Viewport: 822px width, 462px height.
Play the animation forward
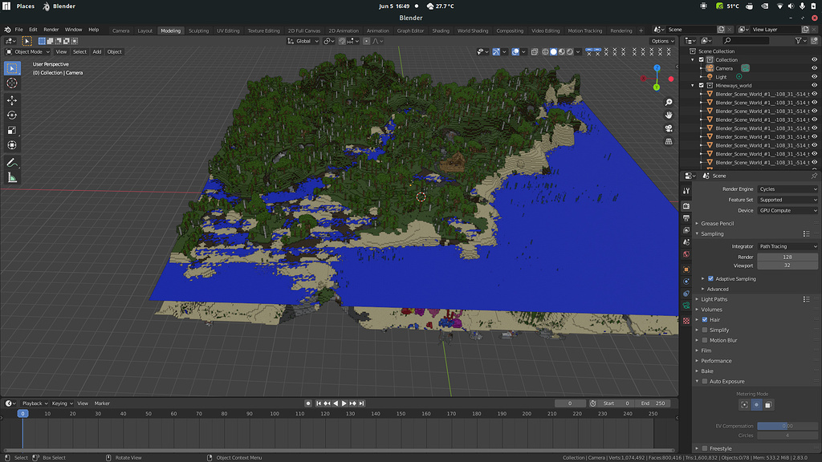click(344, 403)
